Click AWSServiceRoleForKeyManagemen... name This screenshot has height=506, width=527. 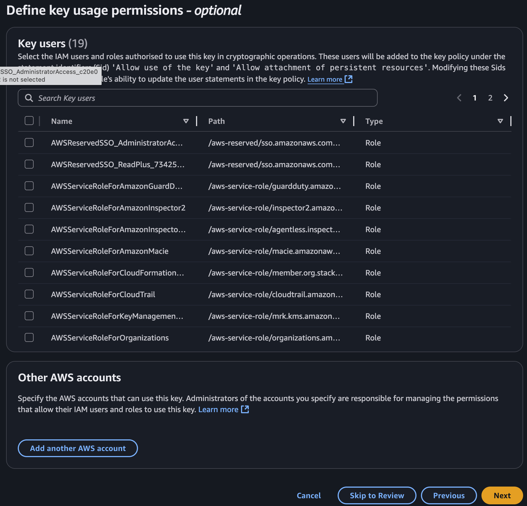[x=117, y=316]
